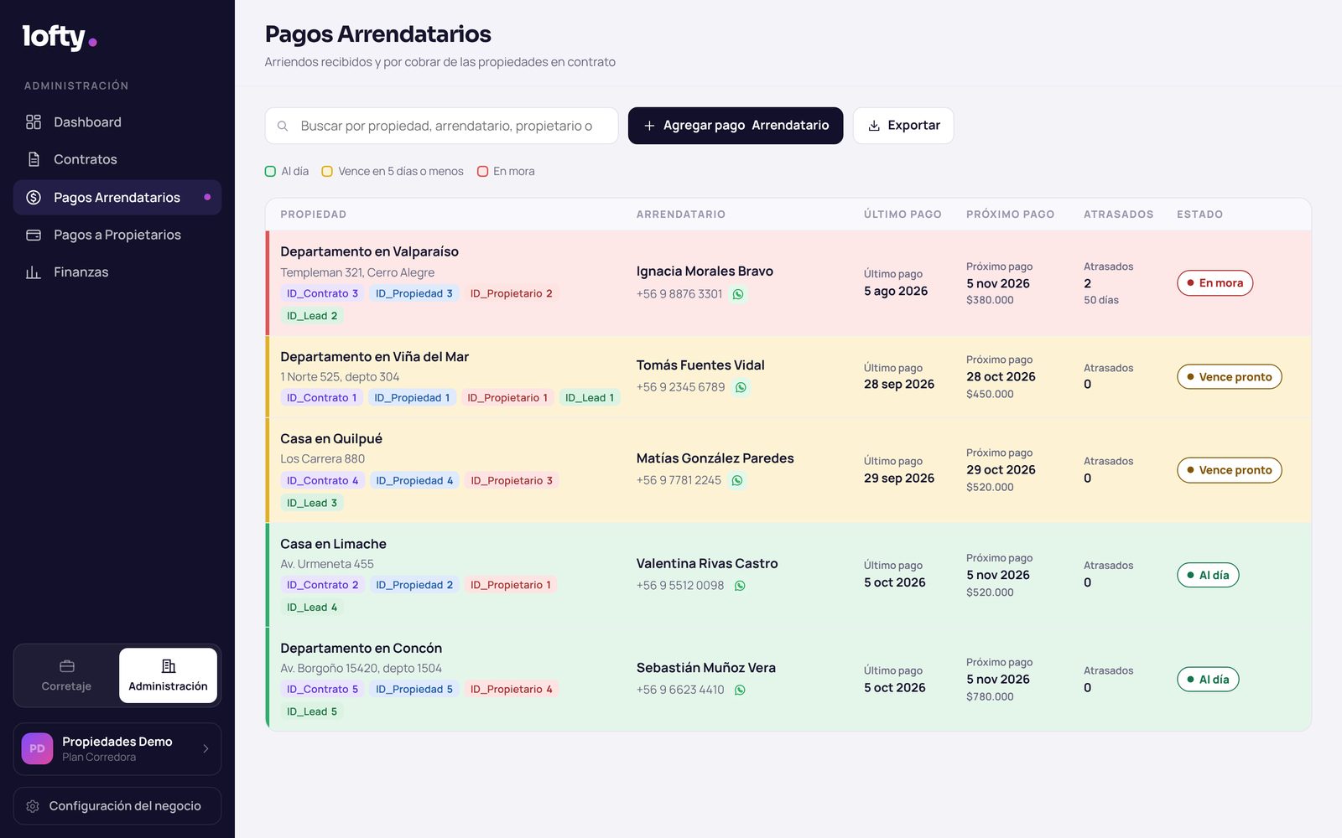Click ID_Propiedad 4 tag
The width and height of the screenshot is (1342, 838).
pyautogui.click(x=414, y=481)
